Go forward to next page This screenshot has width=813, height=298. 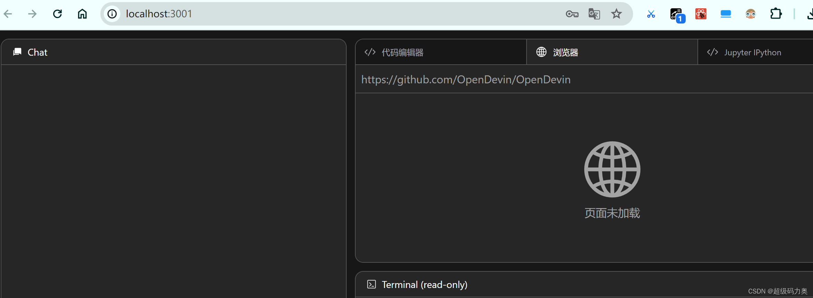[33, 14]
